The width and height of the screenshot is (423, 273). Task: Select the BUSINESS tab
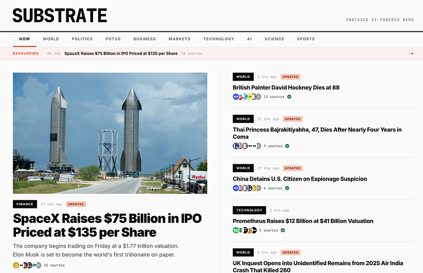point(145,39)
